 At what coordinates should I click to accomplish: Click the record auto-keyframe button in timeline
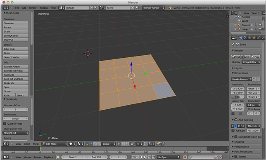click(x=185, y=157)
